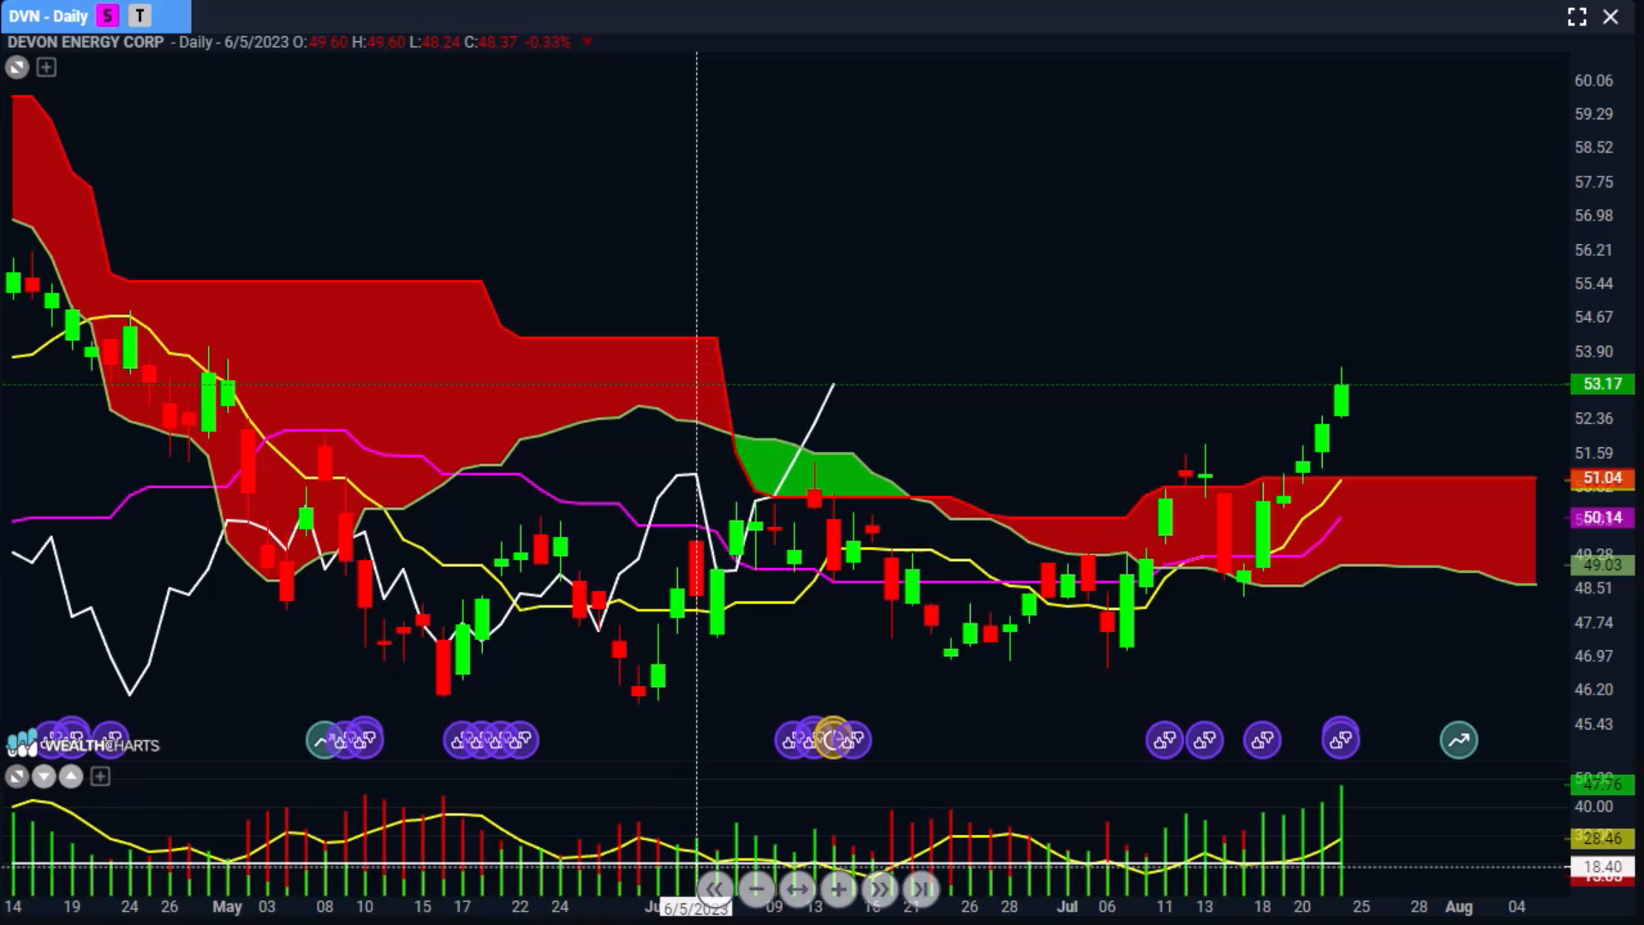Click the 45.43 price axis label
Image resolution: width=1644 pixels, height=925 pixels.
point(1593,724)
